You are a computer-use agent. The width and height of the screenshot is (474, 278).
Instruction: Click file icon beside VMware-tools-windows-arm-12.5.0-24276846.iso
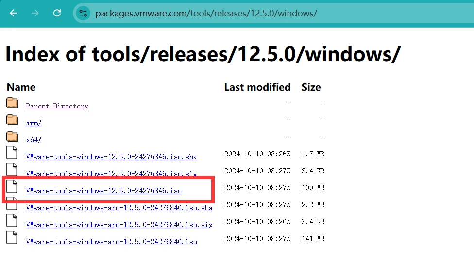tap(12, 237)
